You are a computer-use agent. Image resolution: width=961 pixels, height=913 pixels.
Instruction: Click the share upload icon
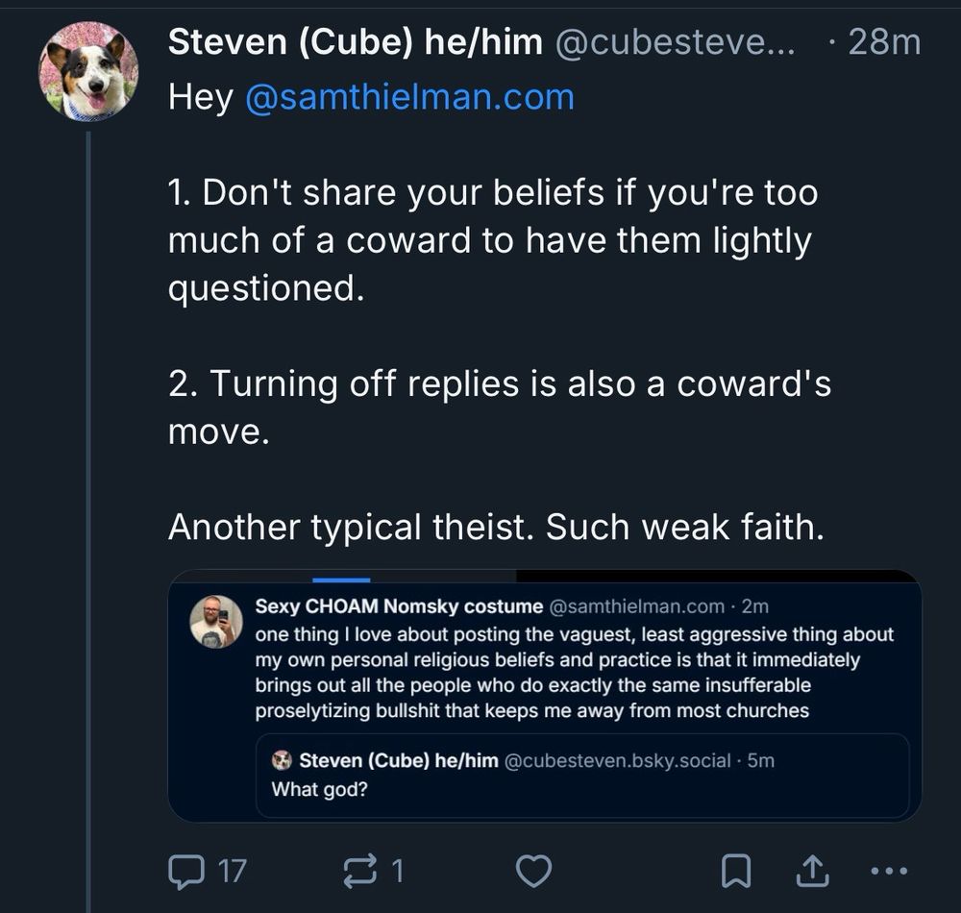(x=813, y=871)
